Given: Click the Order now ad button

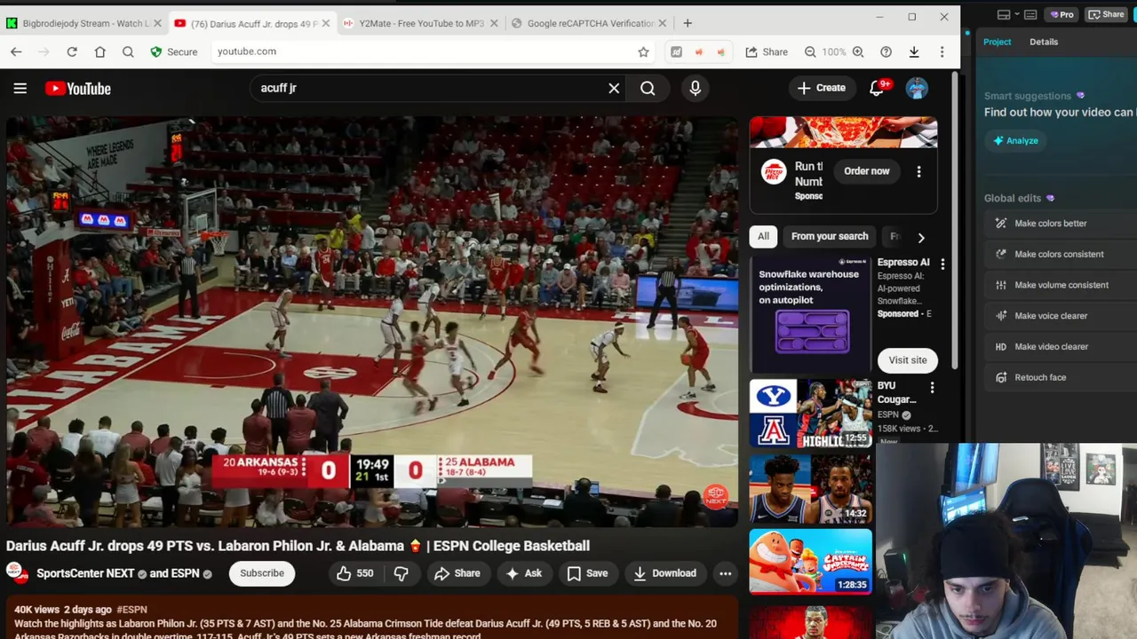Looking at the screenshot, I should [867, 171].
